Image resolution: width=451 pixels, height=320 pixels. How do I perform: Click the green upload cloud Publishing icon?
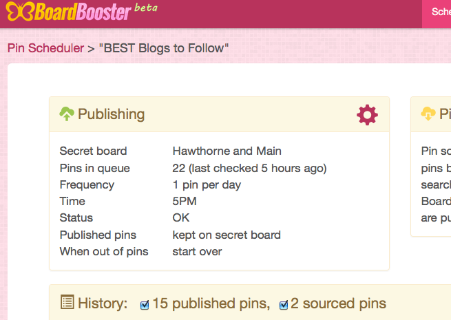coord(67,114)
